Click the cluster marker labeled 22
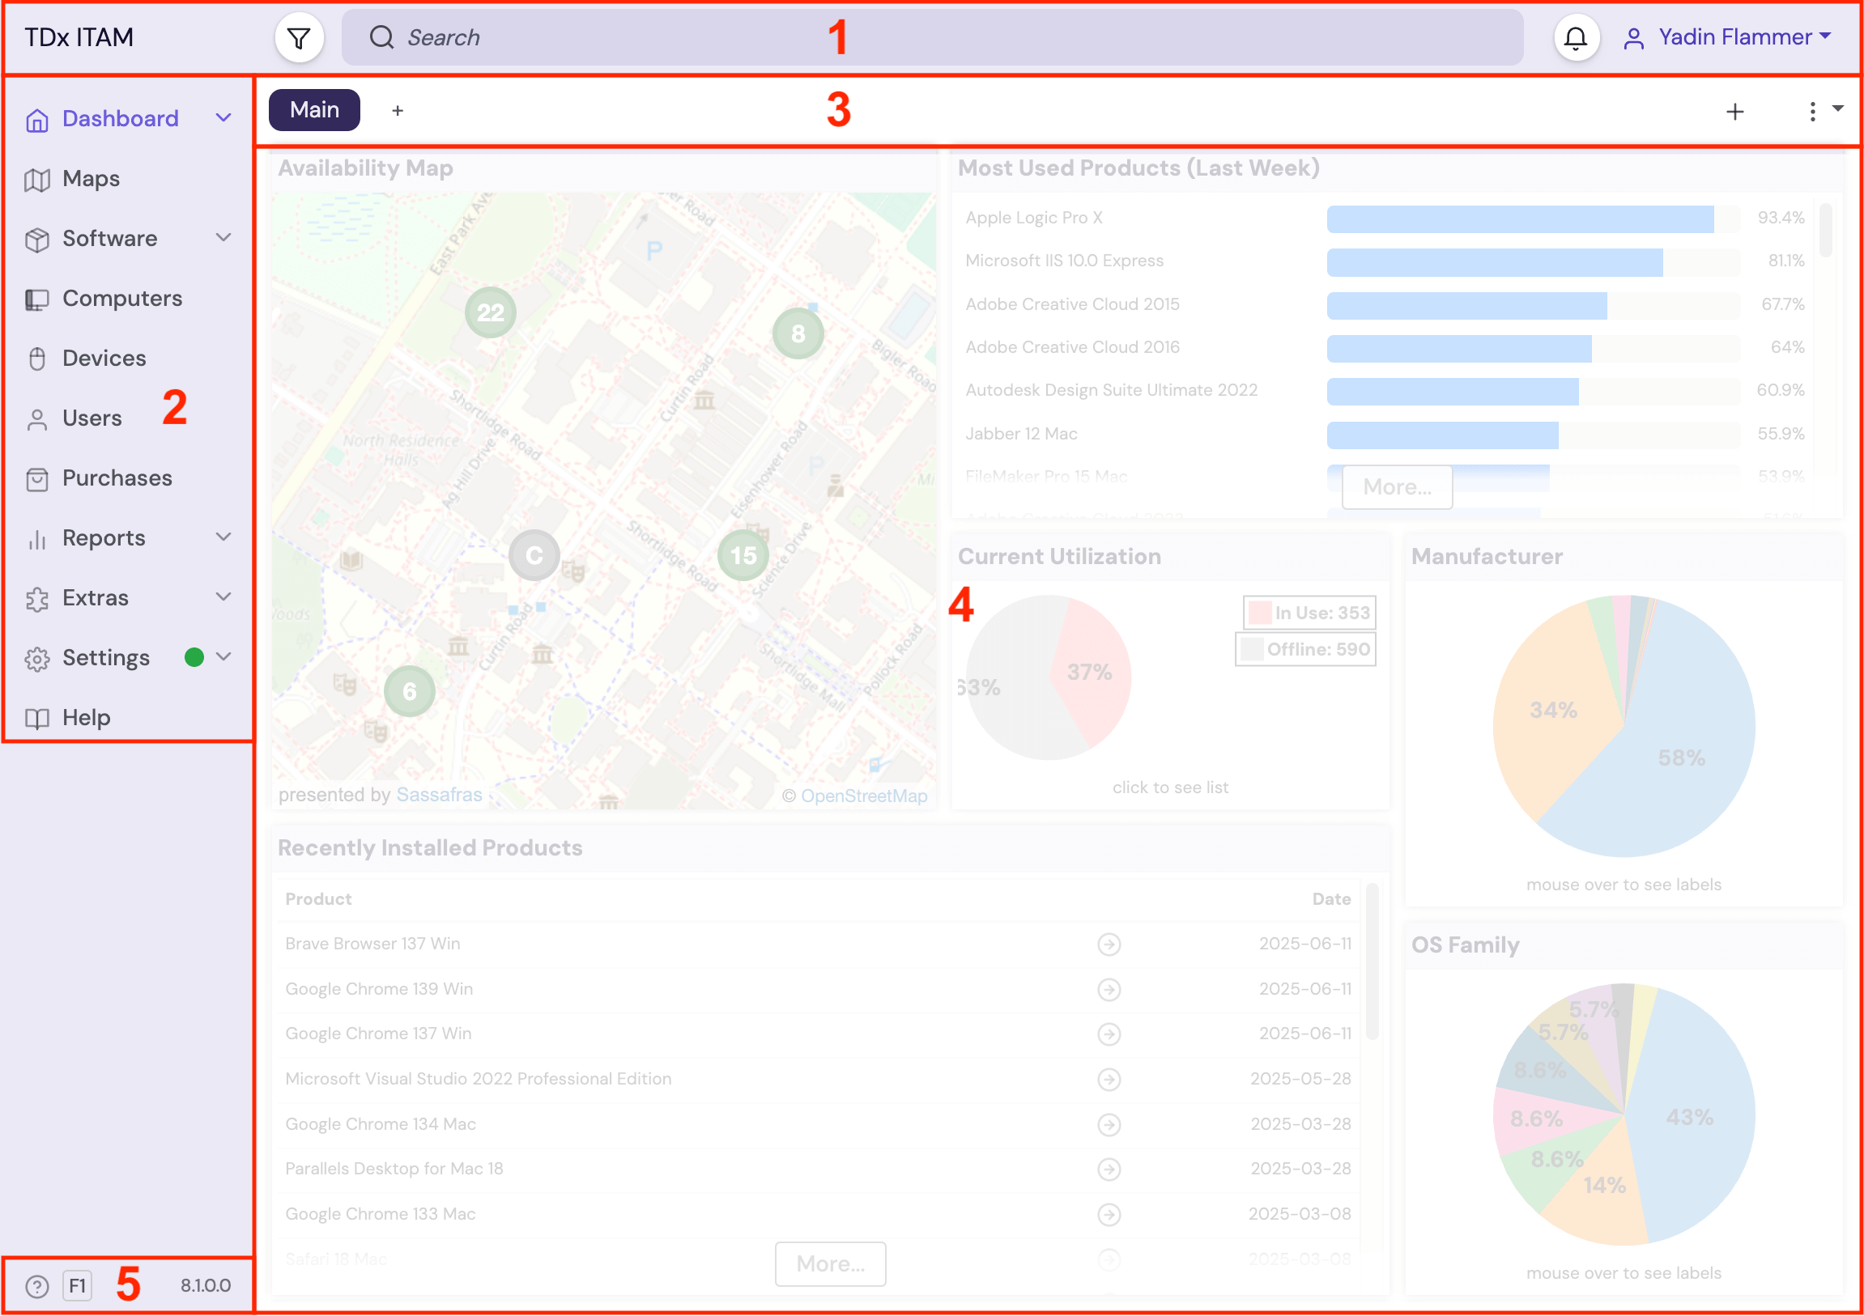 491,312
